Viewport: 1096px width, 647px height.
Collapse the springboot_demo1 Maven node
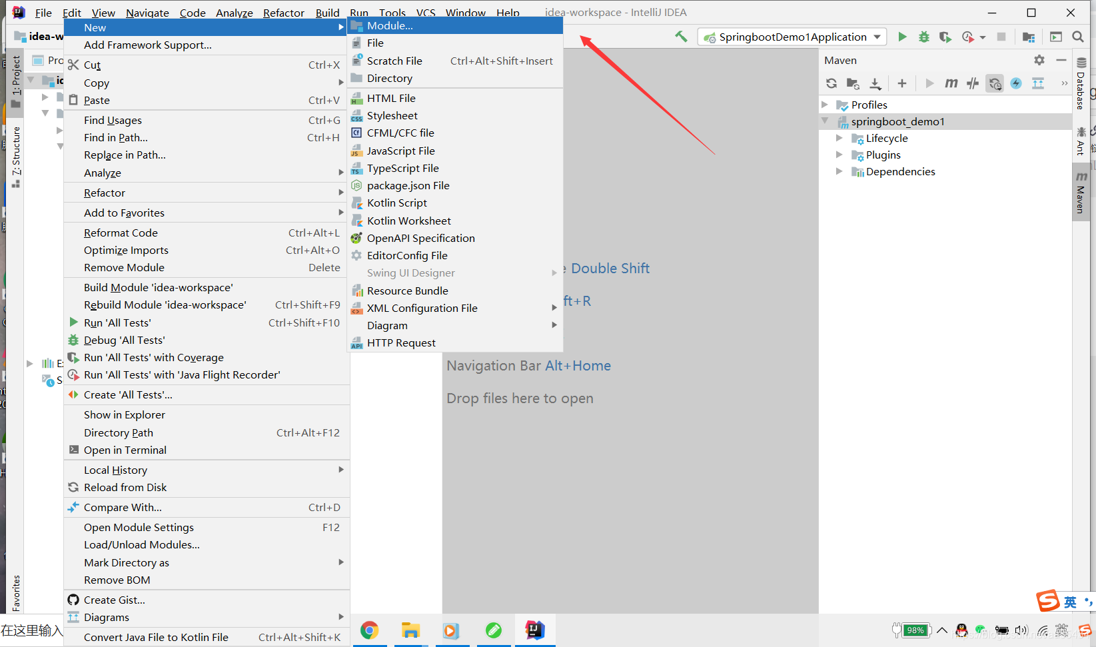(825, 121)
